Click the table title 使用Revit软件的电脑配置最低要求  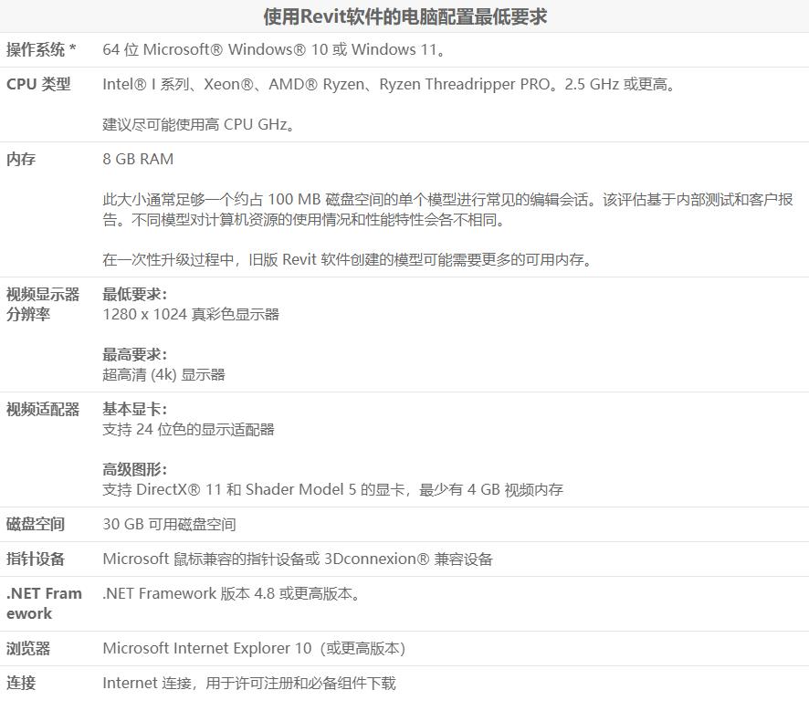405,16
